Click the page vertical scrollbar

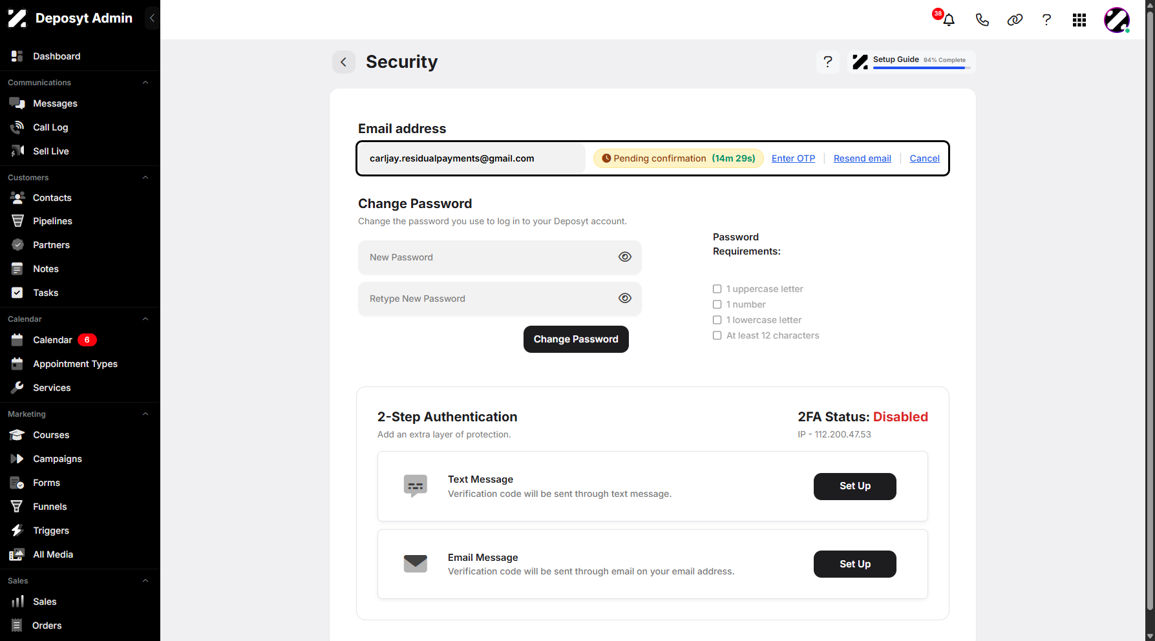[1150, 310]
